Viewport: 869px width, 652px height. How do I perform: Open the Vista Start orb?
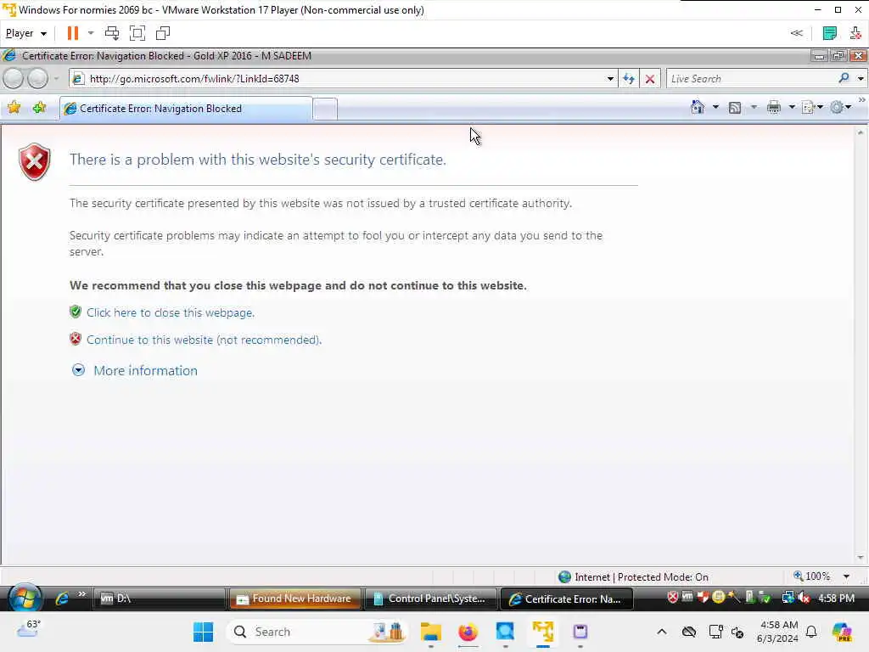(x=25, y=599)
